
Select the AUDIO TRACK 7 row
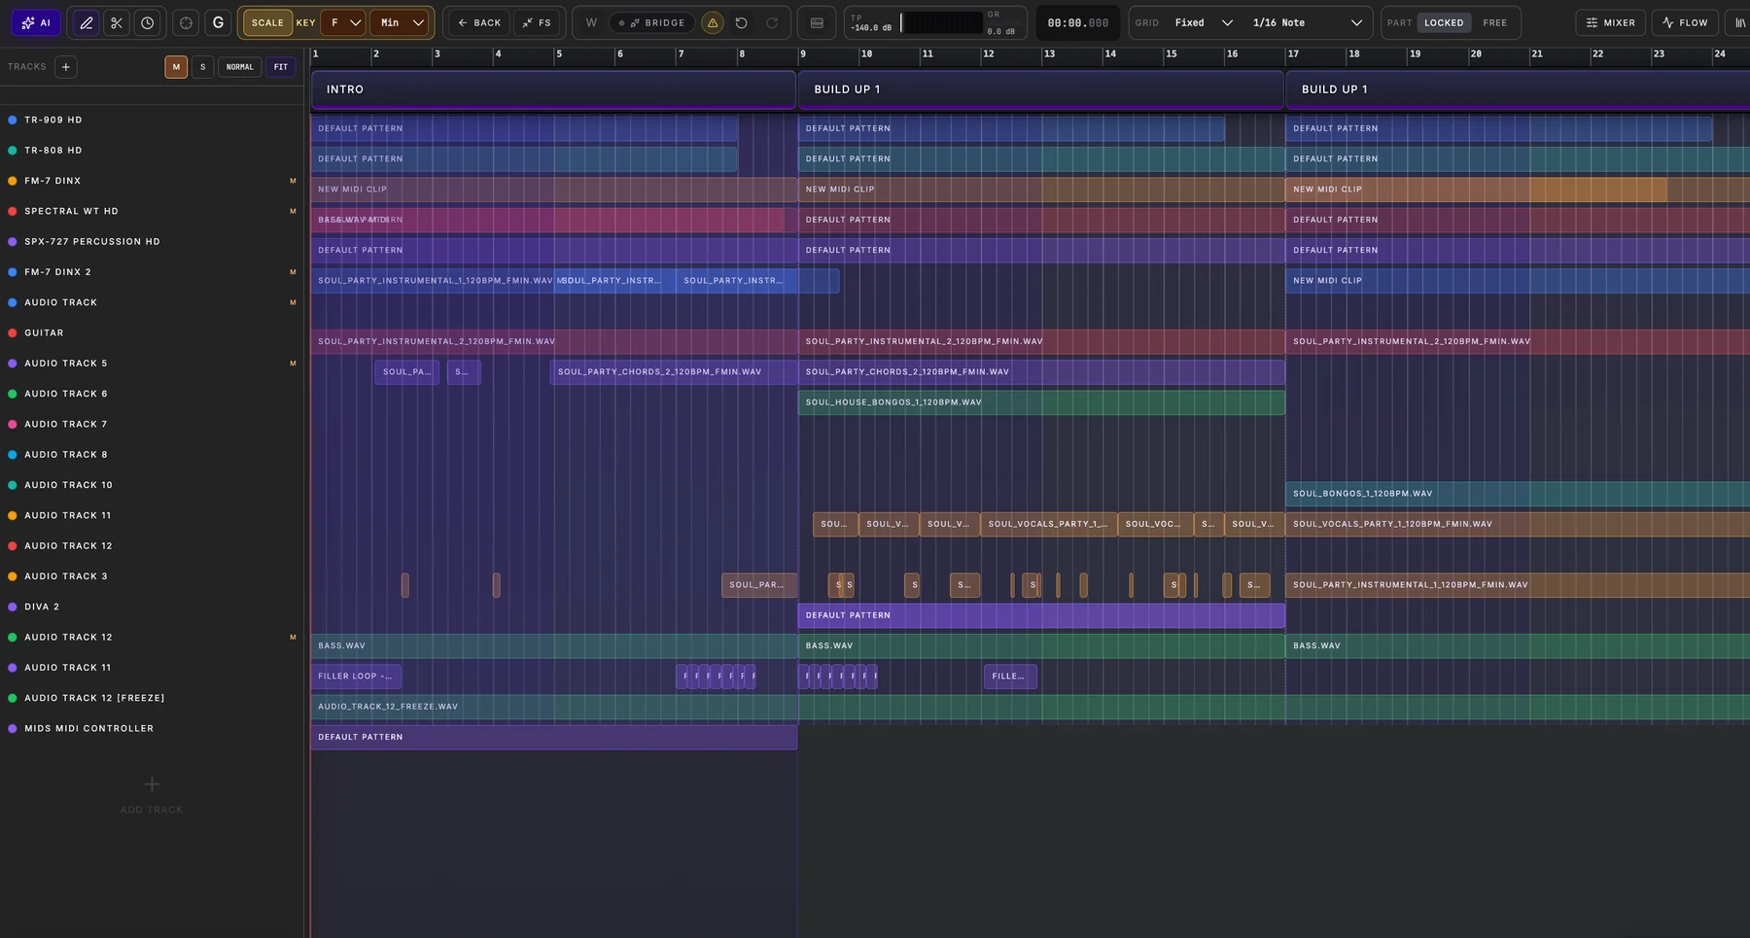coord(152,425)
